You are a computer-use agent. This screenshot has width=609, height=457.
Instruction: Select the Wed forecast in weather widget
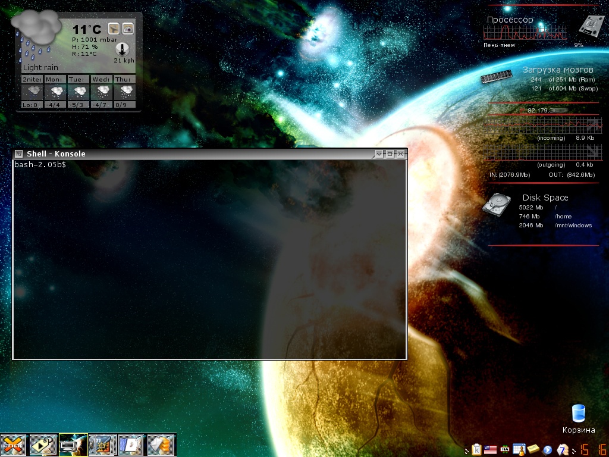click(102, 92)
